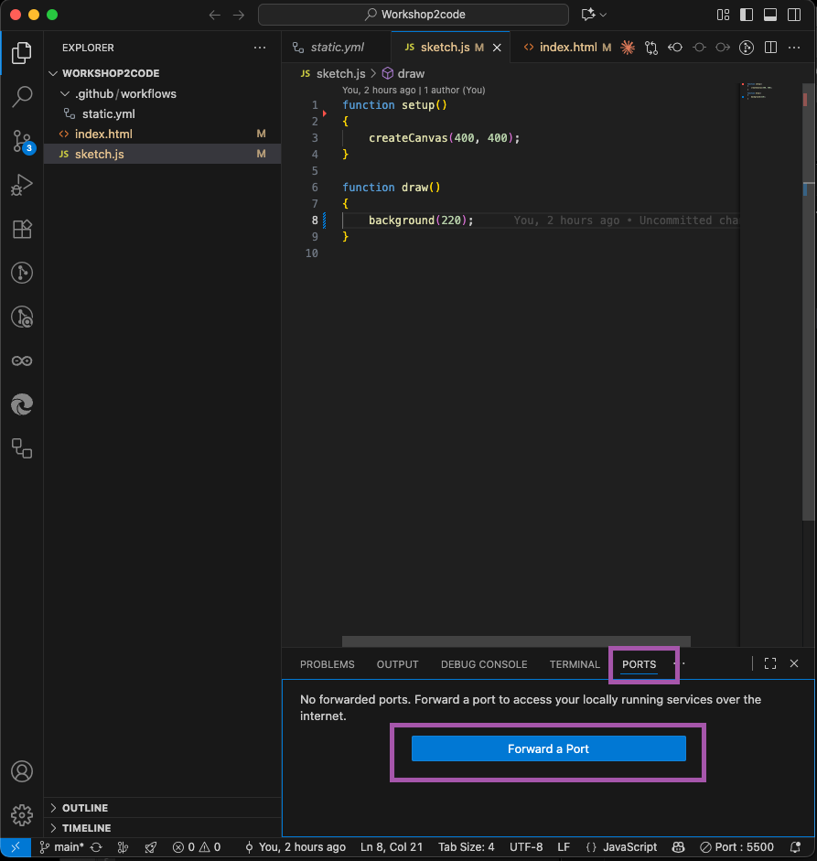Image resolution: width=817 pixels, height=861 pixels.
Task: Open the DEBUG CONSOLE tab
Action: [484, 664]
